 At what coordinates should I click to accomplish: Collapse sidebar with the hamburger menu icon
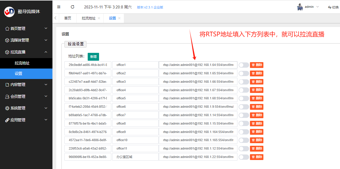tap(59, 7)
